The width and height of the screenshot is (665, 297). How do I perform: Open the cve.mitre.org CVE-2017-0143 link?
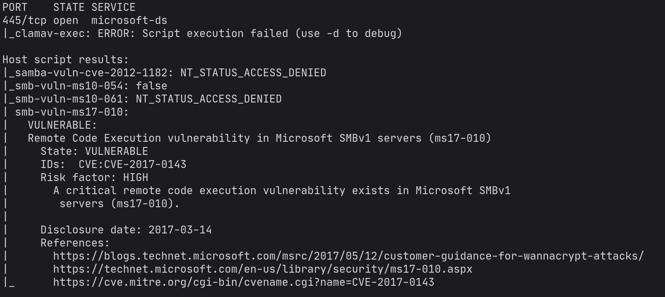[x=243, y=282]
